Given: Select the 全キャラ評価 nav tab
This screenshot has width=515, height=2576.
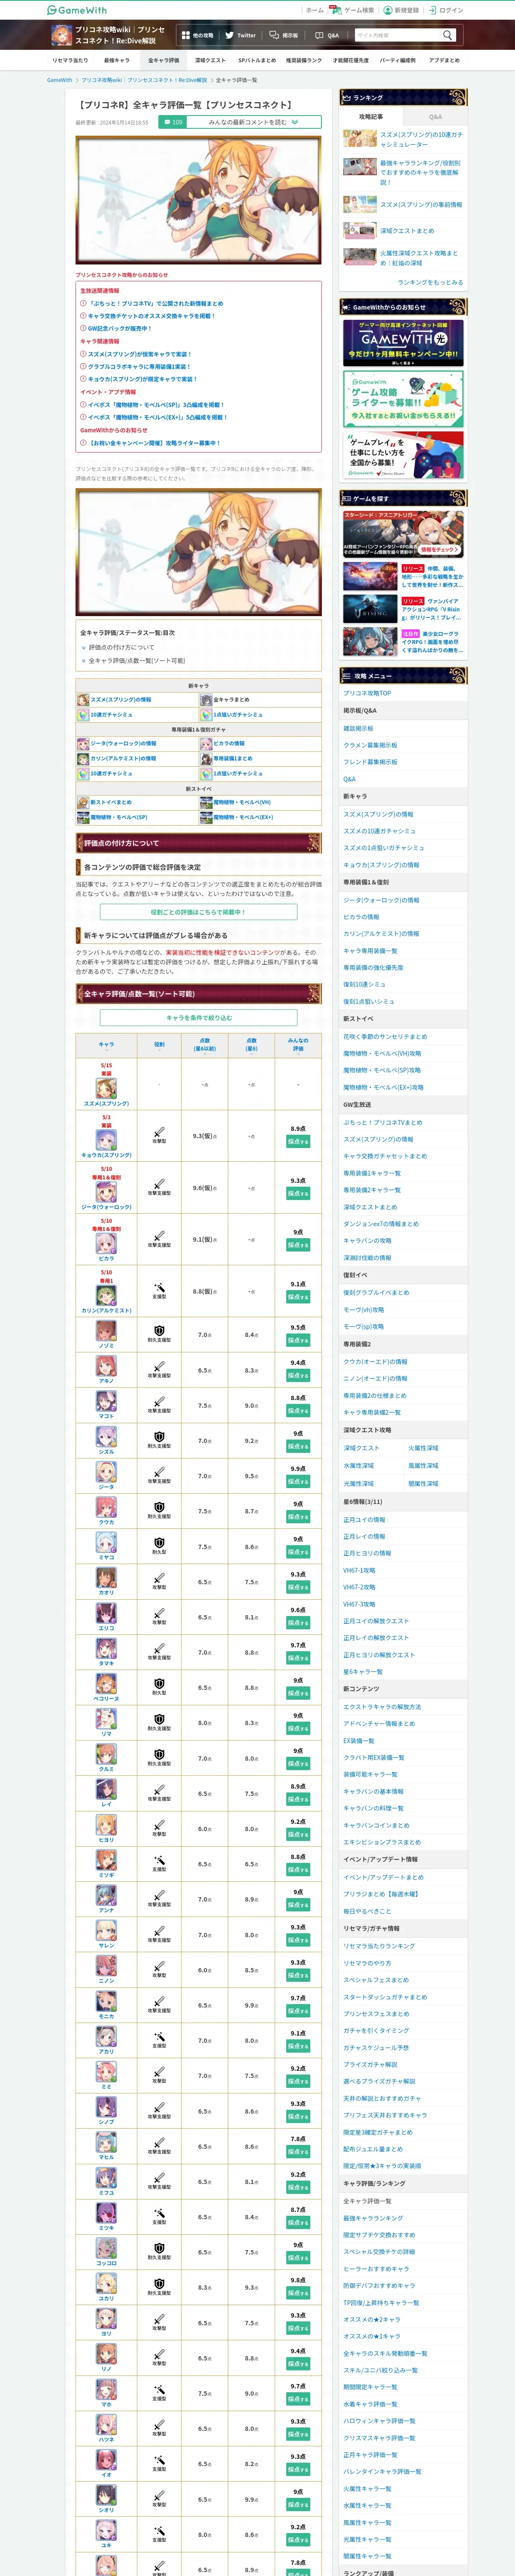Looking at the screenshot, I should click(163, 60).
